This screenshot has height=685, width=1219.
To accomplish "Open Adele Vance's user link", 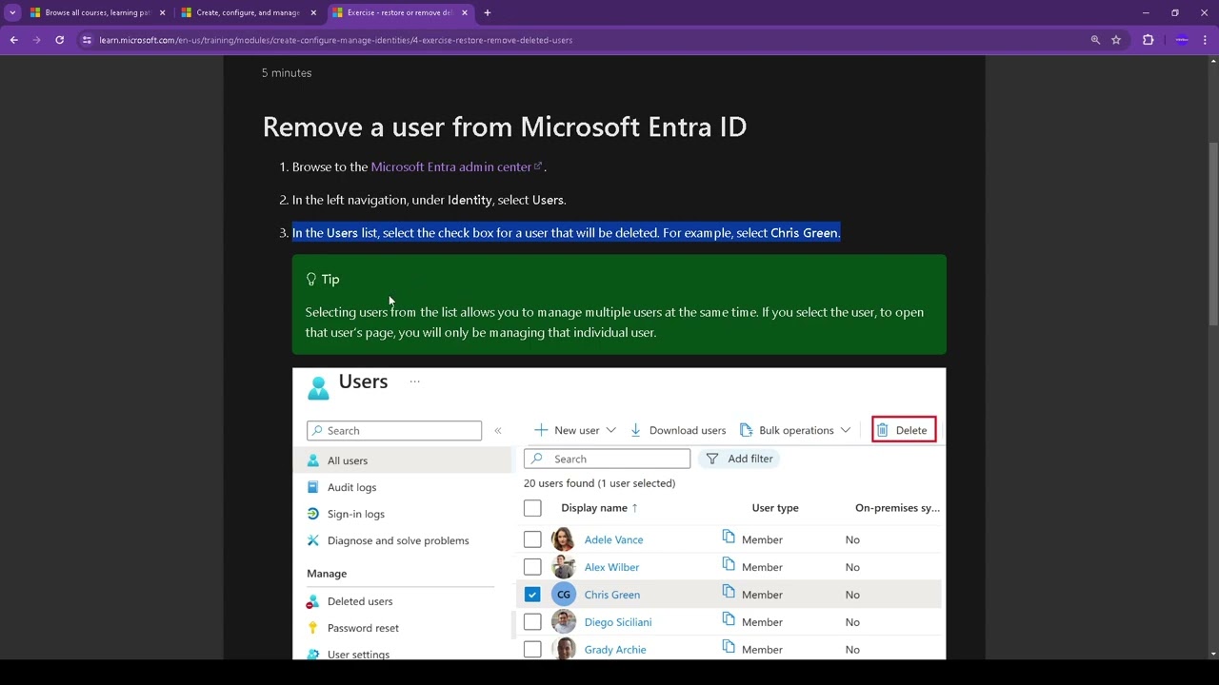I will pos(613,539).
